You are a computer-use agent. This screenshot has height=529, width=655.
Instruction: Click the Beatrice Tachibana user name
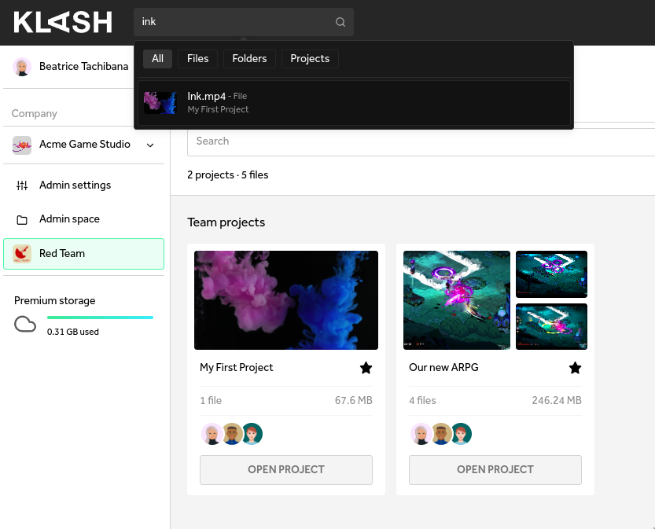tap(83, 66)
